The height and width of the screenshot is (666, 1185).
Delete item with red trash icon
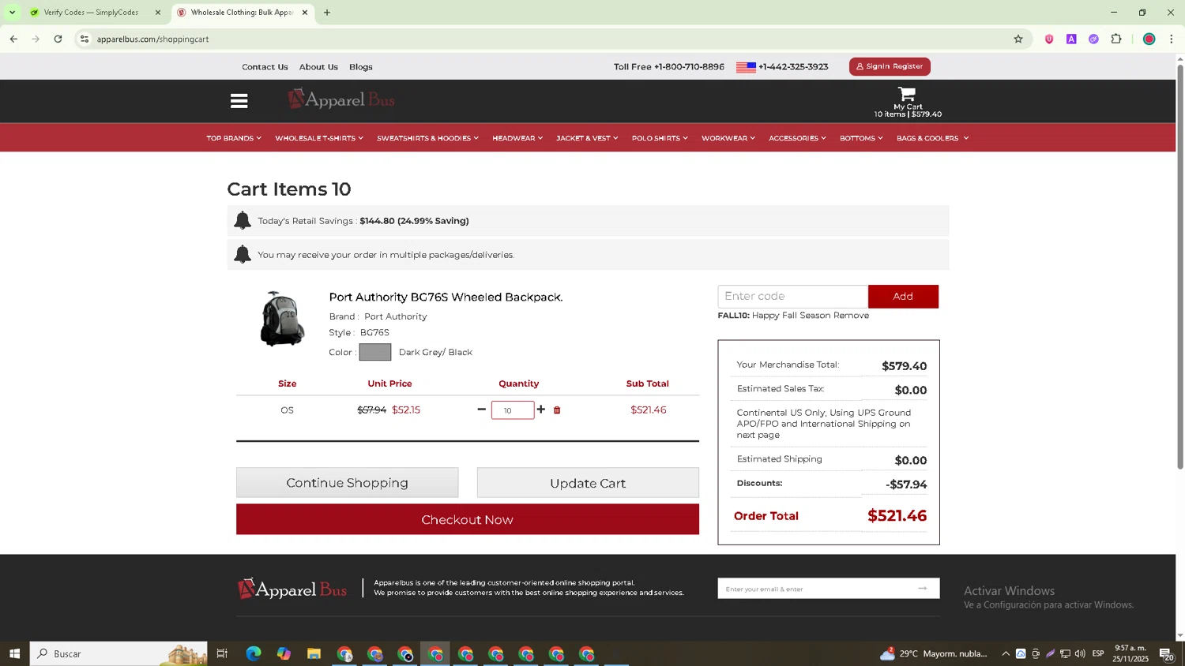(x=557, y=410)
